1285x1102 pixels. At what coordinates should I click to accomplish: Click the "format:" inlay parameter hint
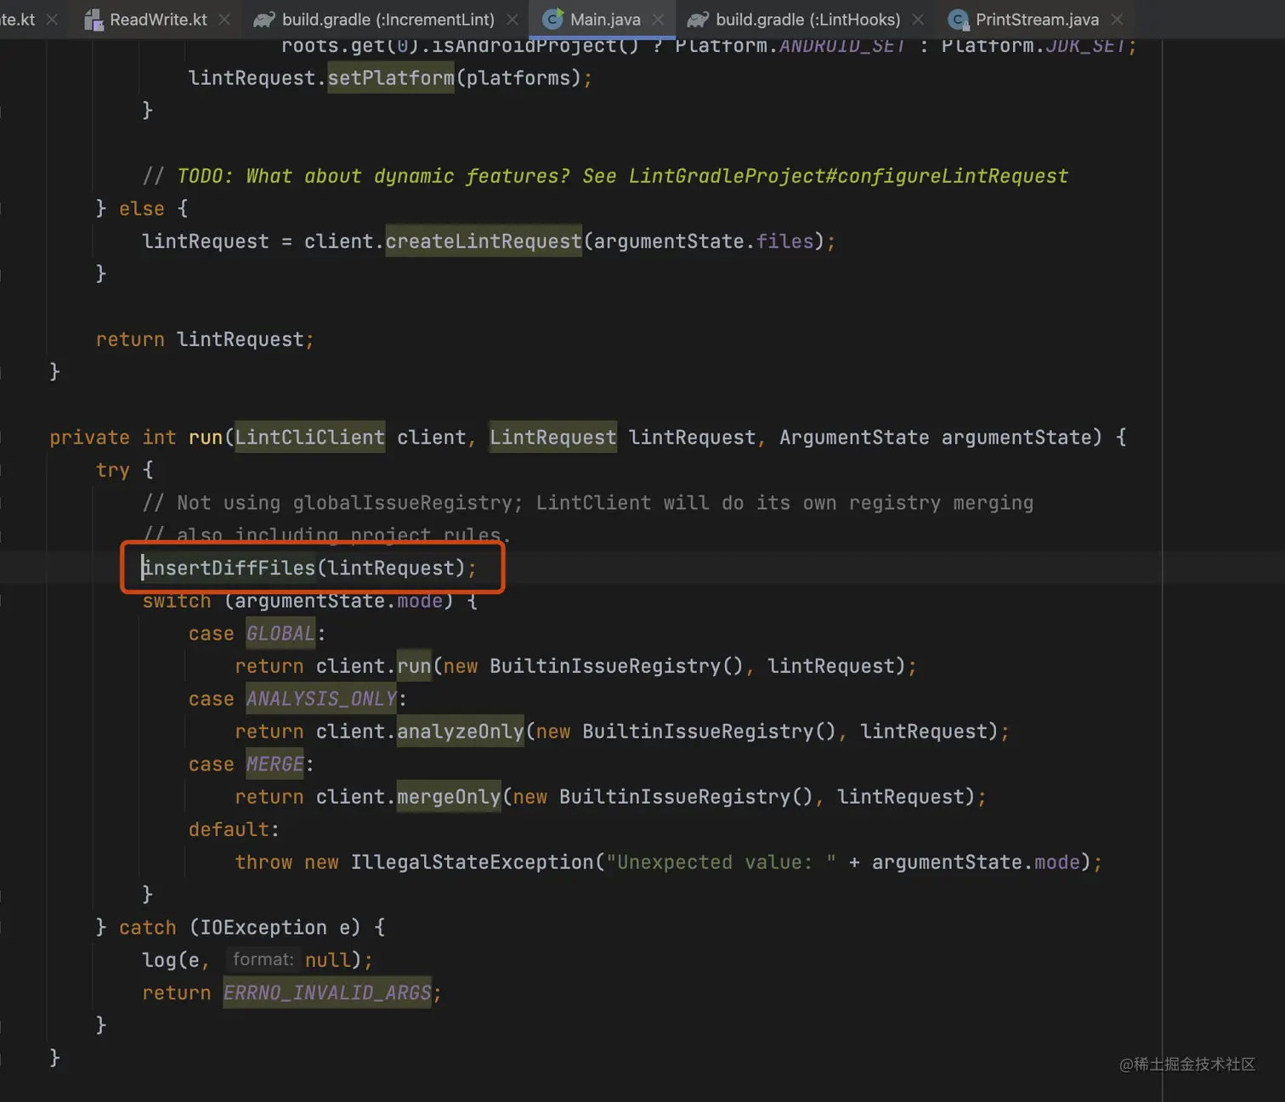pyautogui.click(x=263, y=959)
